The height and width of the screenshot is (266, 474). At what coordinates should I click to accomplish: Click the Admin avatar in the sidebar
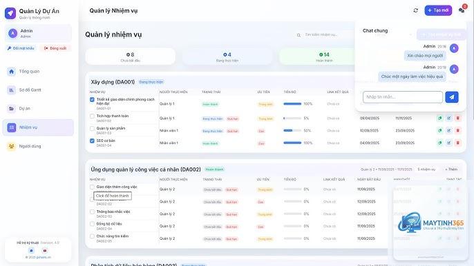pos(12,33)
